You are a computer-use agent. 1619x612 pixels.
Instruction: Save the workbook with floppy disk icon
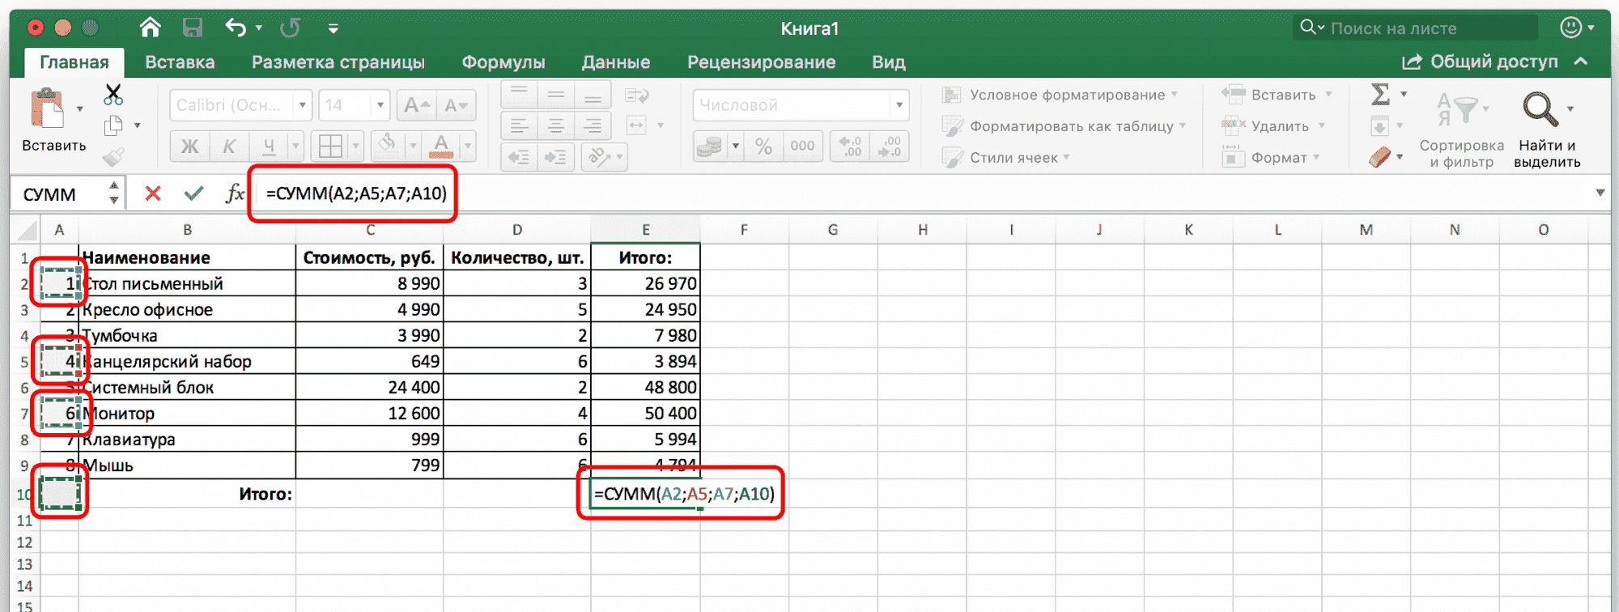tap(193, 28)
